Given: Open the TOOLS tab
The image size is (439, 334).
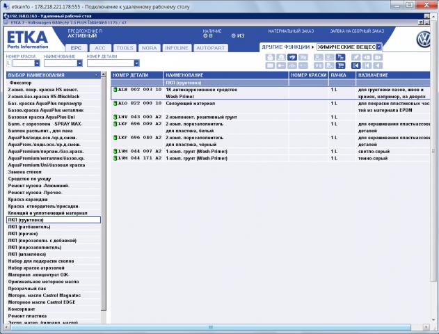Looking at the screenshot, I should tap(125, 48).
